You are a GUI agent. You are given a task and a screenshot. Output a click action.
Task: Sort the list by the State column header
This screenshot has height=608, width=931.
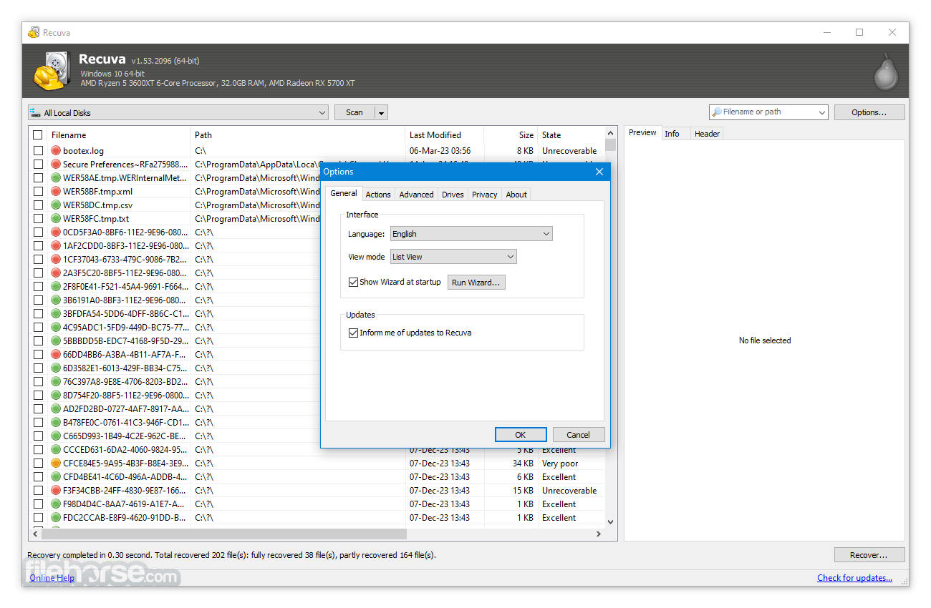(x=571, y=135)
